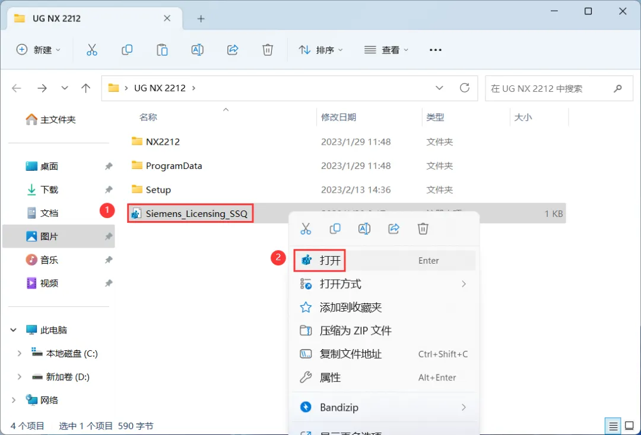
Task: Select the ProgramData folder
Action: (174, 166)
